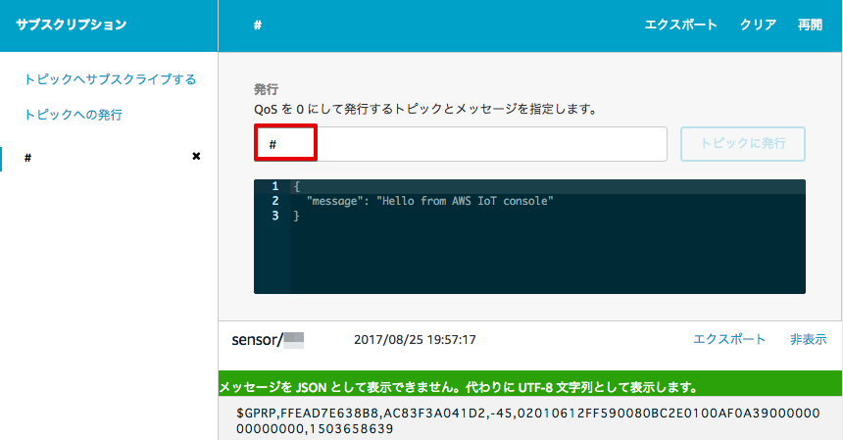Click 'クリア' in the header bar
Viewport: 843px width, 440px height.
click(758, 24)
